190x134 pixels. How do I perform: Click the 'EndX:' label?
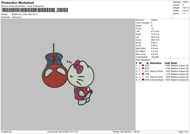pos(139,43)
